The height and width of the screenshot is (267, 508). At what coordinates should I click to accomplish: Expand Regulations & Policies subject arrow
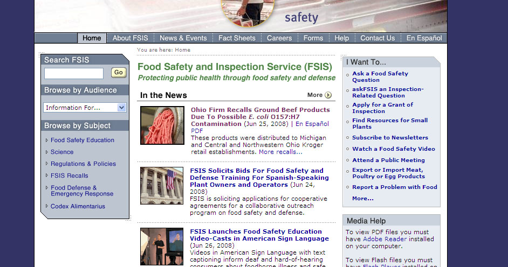[47, 164]
